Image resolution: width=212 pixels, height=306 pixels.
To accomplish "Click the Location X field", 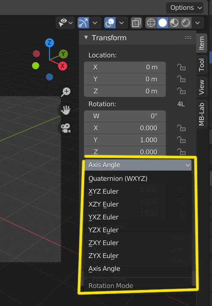I will [x=125, y=67].
